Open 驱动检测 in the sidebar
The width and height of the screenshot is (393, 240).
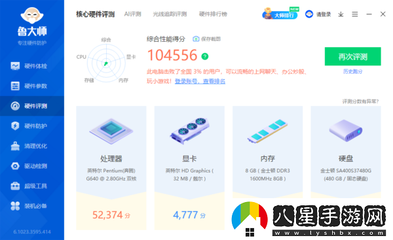click(32, 166)
